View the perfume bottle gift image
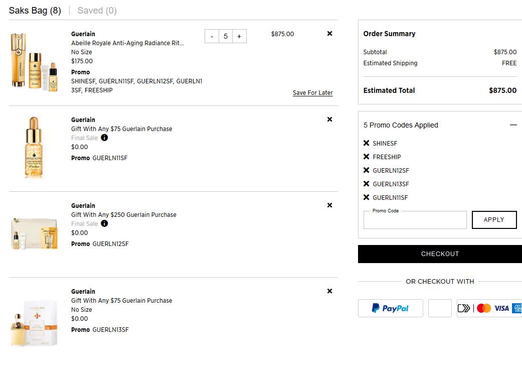Viewport: 522px width, 366px height. click(x=34, y=323)
